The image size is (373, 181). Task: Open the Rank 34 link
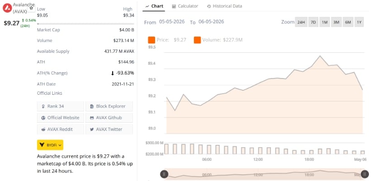[61, 107]
